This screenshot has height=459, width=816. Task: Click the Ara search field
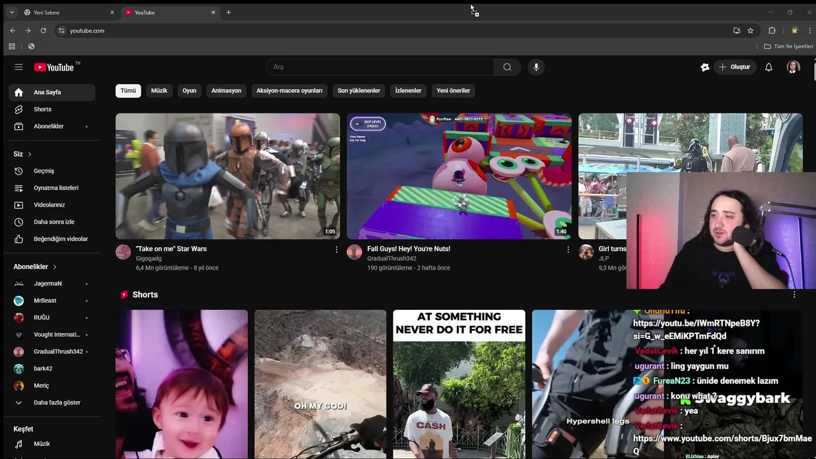tap(381, 67)
